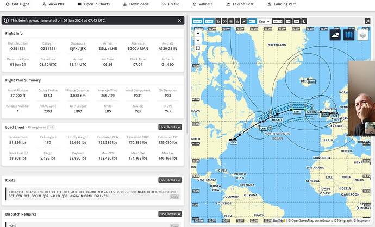
Task: Toggle the NATS tracks layer button
Action: [x=252, y=22]
